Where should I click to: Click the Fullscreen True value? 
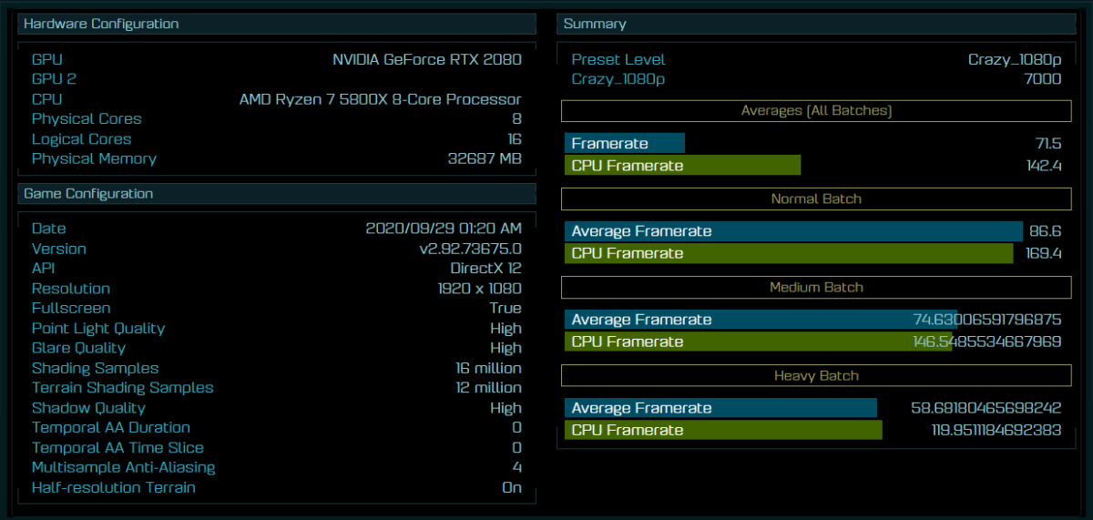[505, 308]
